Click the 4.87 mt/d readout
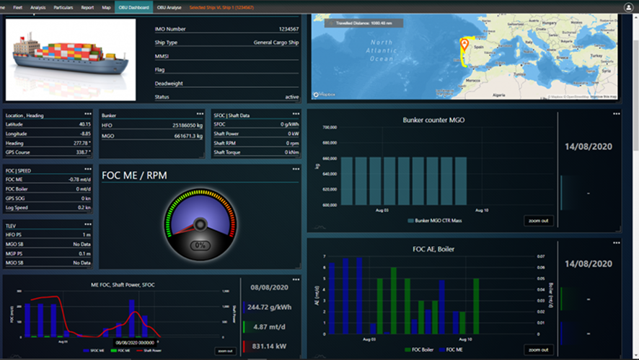Image resolution: width=639 pixels, height=360 pixels. pos(269,327)
